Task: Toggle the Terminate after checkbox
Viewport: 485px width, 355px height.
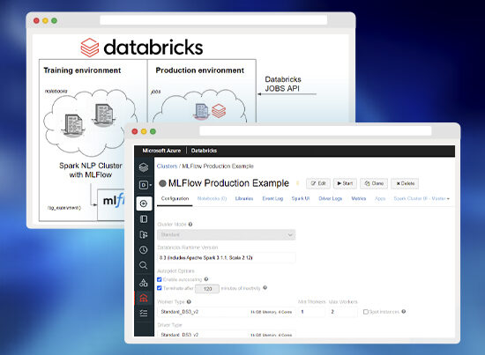Action: click(160, 288)
